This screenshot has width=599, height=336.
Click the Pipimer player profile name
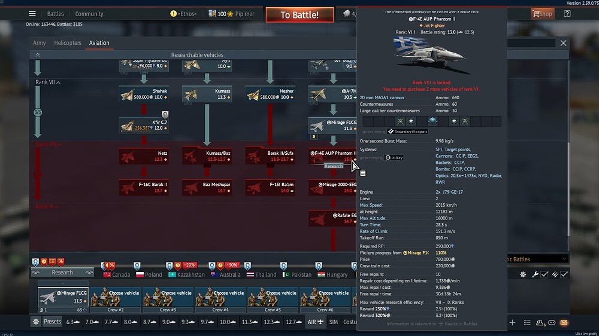[x=244, y=14]
